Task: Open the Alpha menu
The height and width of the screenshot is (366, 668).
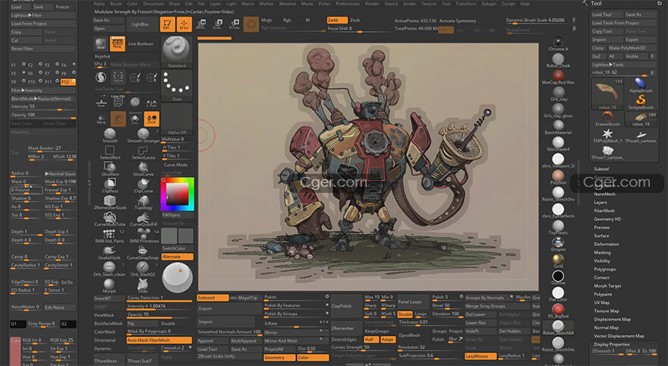Action: 99,4
